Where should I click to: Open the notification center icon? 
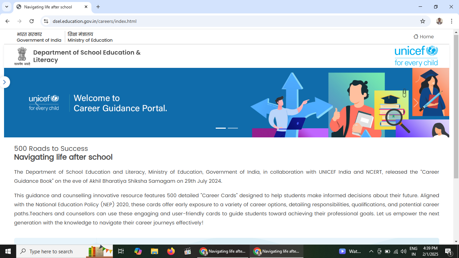[448, 251]
